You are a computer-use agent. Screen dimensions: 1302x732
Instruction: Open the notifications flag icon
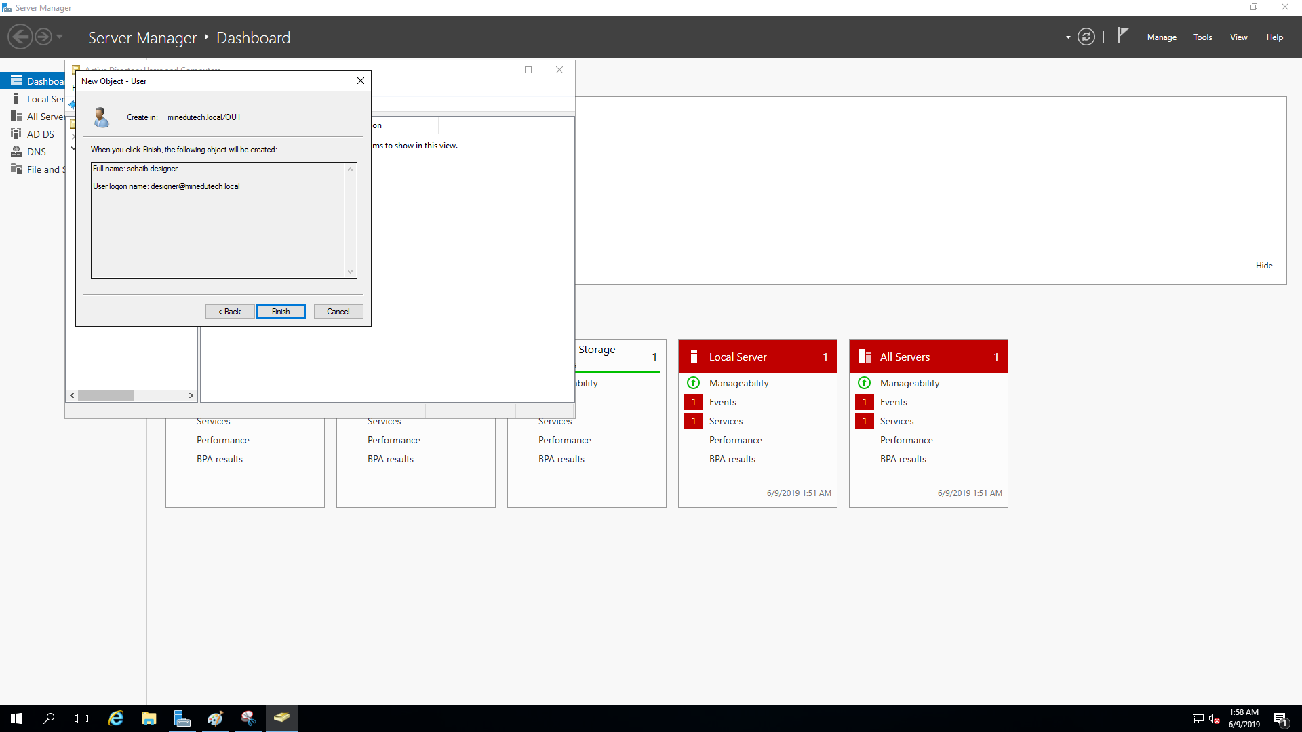(1123, 35)
